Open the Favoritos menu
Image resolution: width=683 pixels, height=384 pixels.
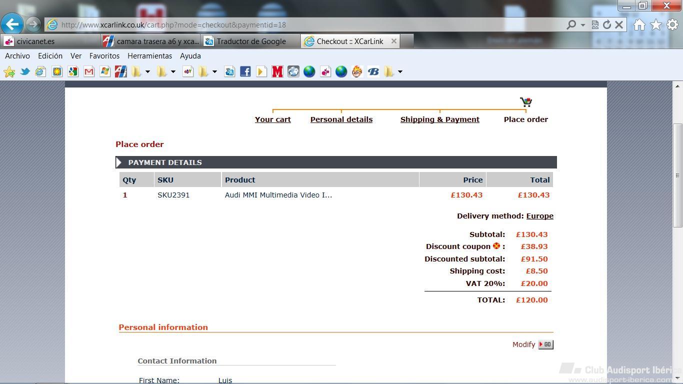click(104, 56)
